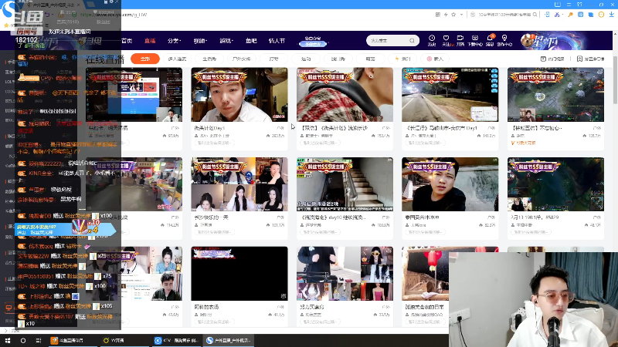Switch to Sogou browser taskbar app

tap(229, 340)
